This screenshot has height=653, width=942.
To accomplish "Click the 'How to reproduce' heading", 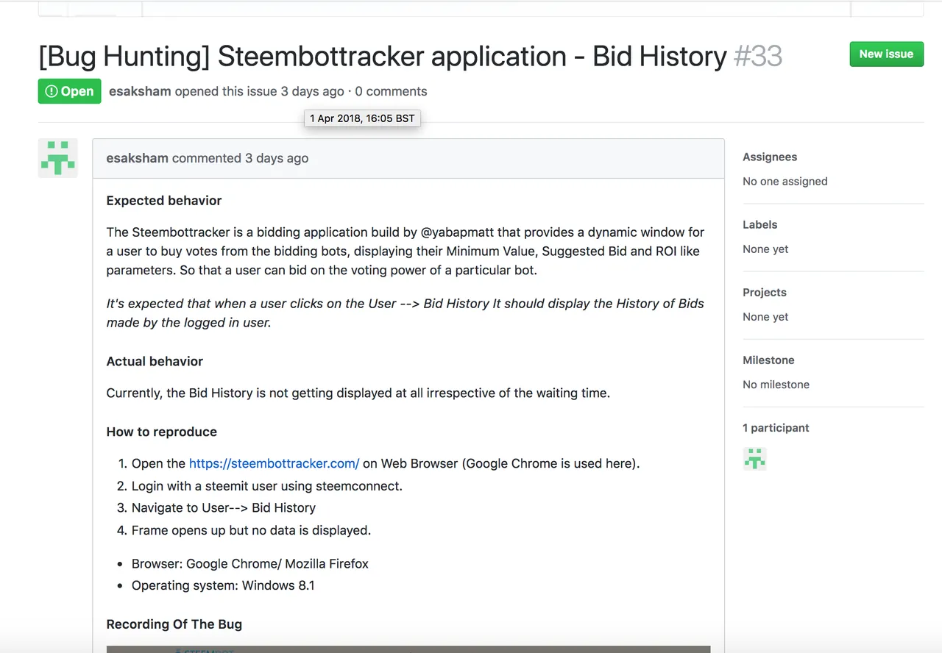I will [x=162, y=432].
